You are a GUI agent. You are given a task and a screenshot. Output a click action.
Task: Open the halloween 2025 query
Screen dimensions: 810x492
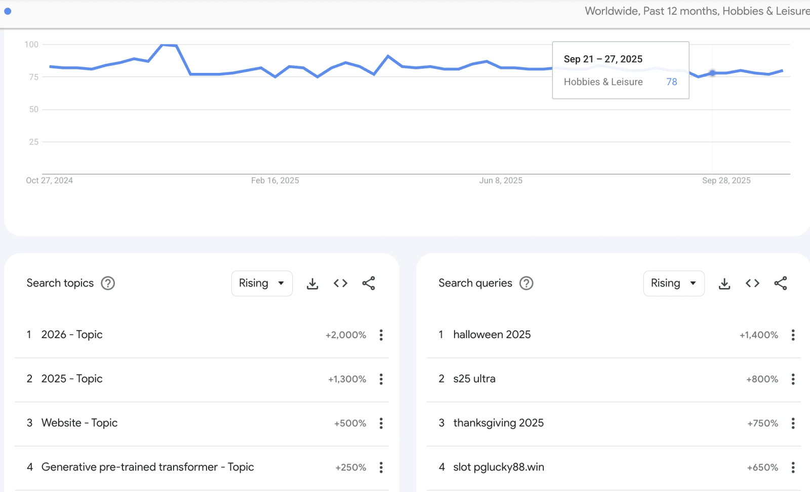[492, 335]
